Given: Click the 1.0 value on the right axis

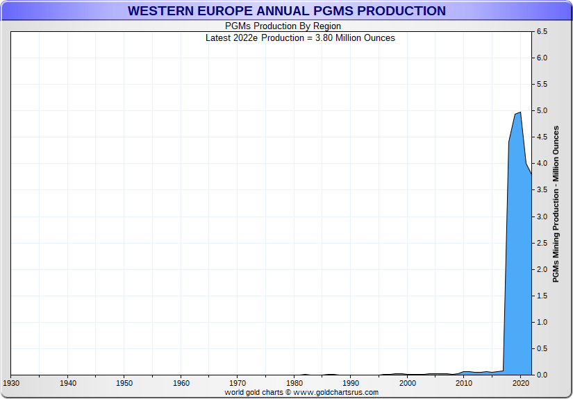Looking at the screenshot, I should [542, 322].
